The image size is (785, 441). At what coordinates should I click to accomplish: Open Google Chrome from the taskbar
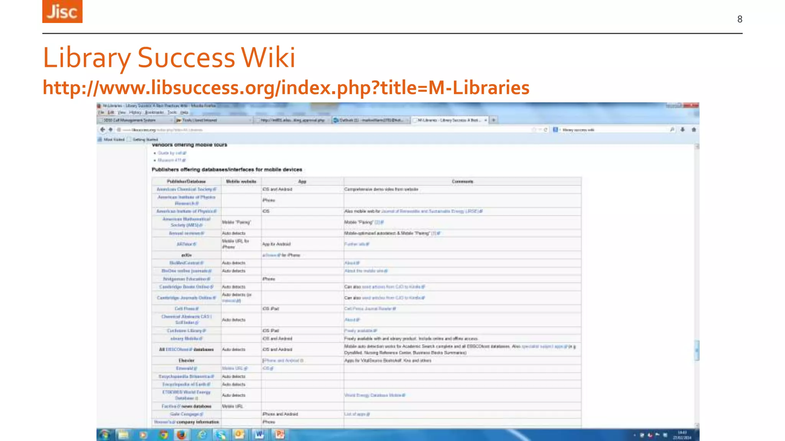[x=164, y=434]
